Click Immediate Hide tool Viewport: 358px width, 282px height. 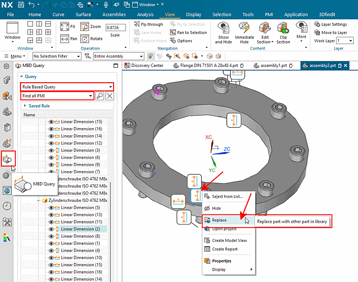[x=244, y=33]
